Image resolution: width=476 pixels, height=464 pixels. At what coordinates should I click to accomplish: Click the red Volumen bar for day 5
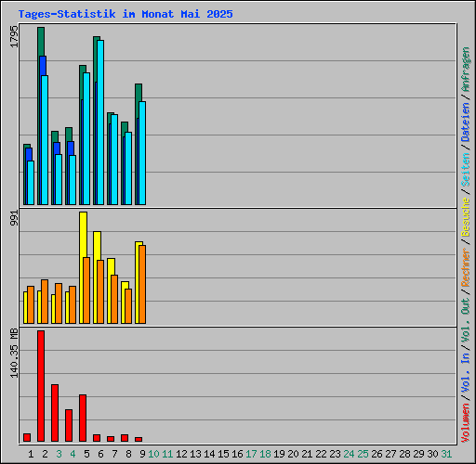click(x=83, y=418)
